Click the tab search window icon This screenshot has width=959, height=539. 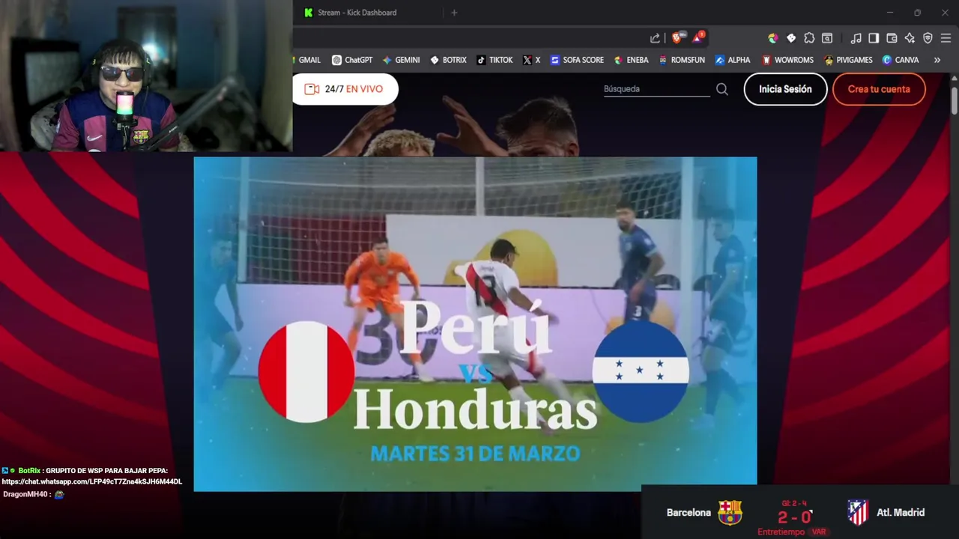pos(827,38)
